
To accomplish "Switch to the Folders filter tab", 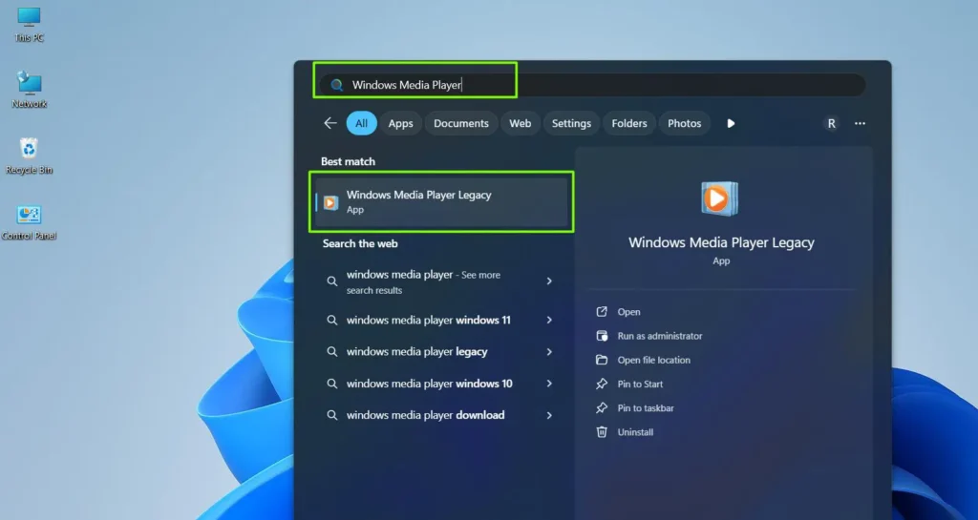I will (x=628, y=123).
